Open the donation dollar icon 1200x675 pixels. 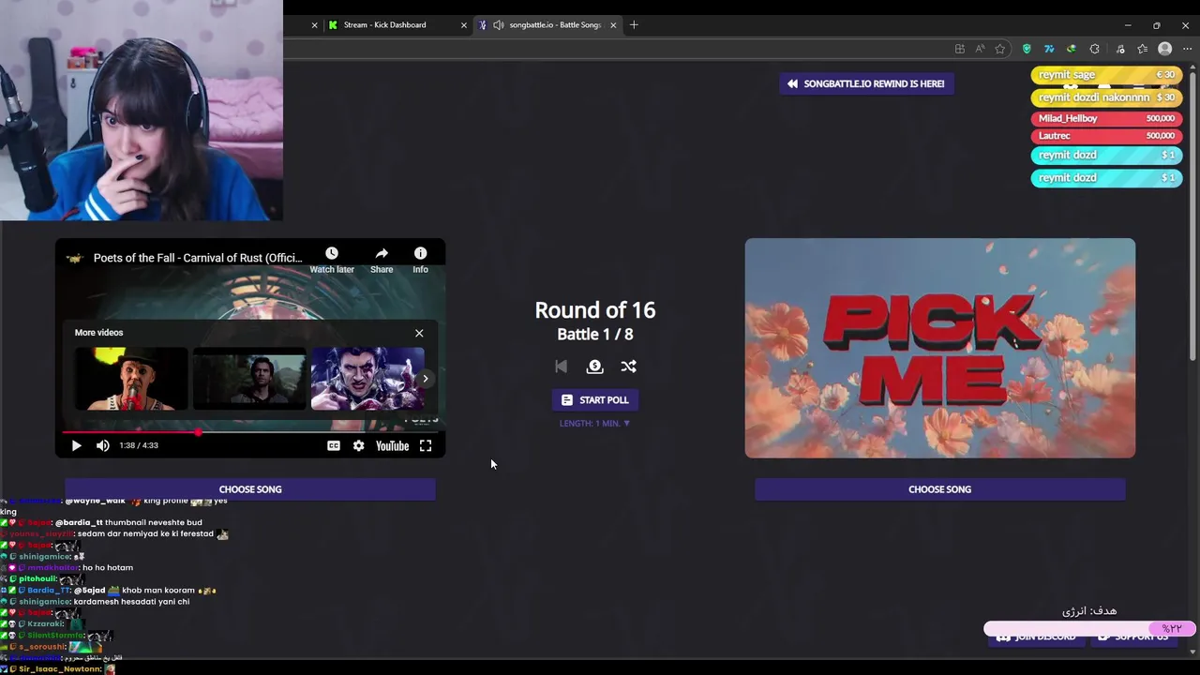(x=594, y=367)
